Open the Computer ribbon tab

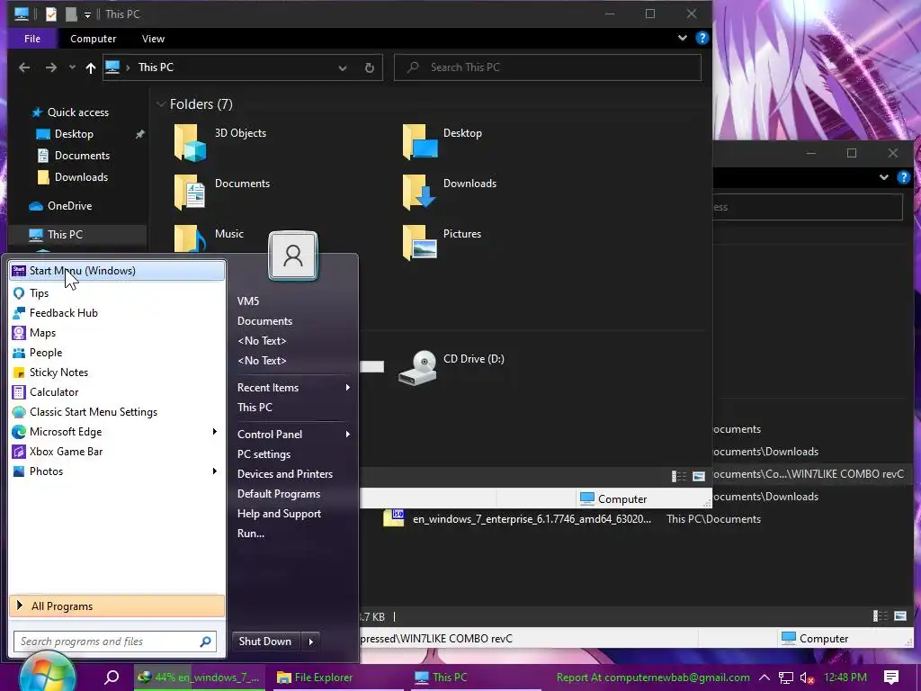[x=94, y=38]
